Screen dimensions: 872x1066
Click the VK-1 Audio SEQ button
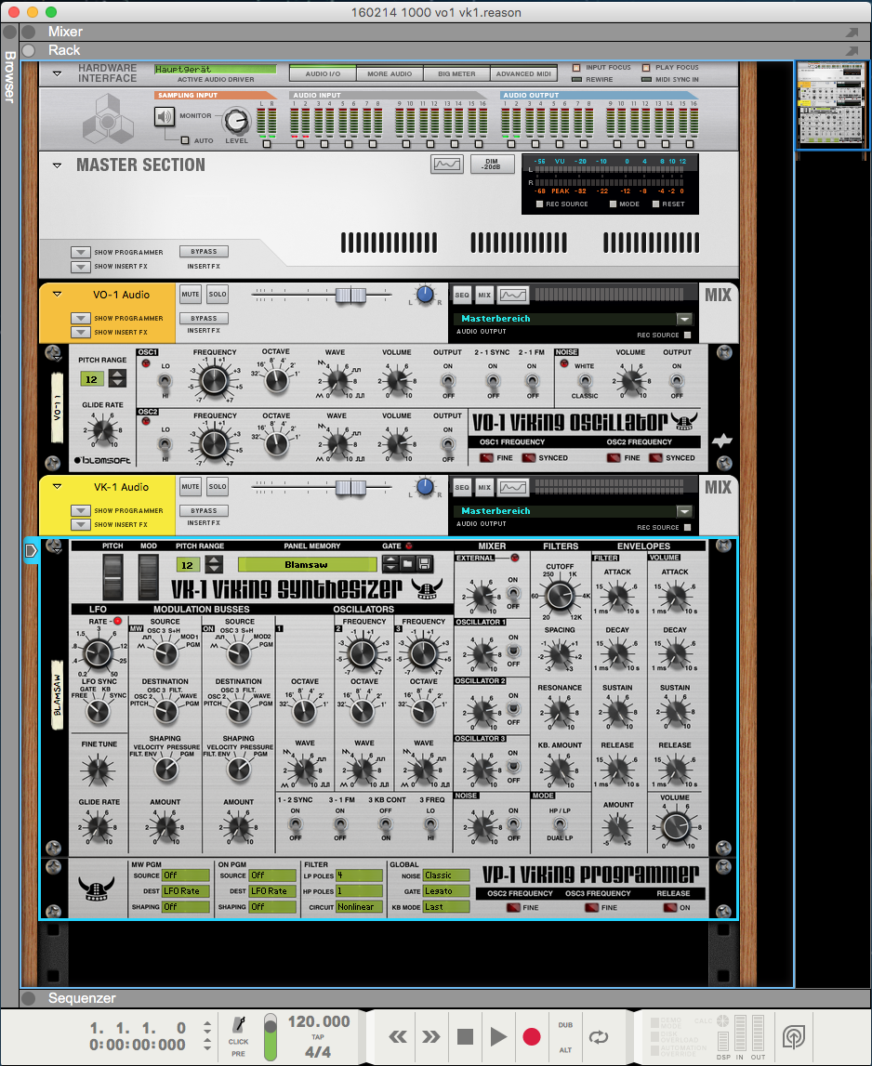(x=462, y=487)
